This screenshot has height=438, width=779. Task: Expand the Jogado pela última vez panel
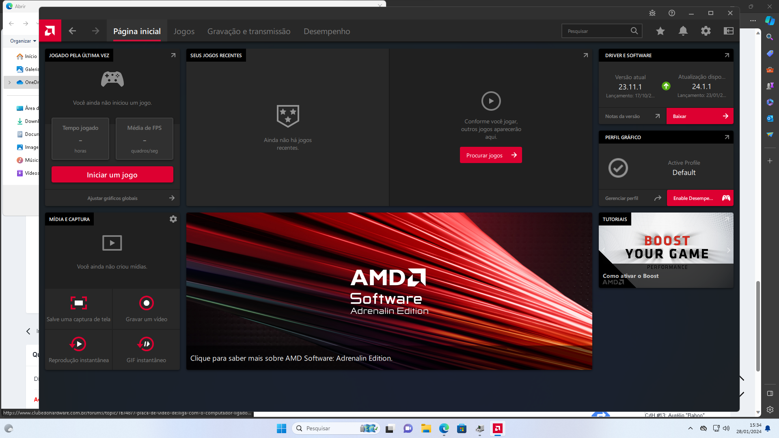point(173,55)
